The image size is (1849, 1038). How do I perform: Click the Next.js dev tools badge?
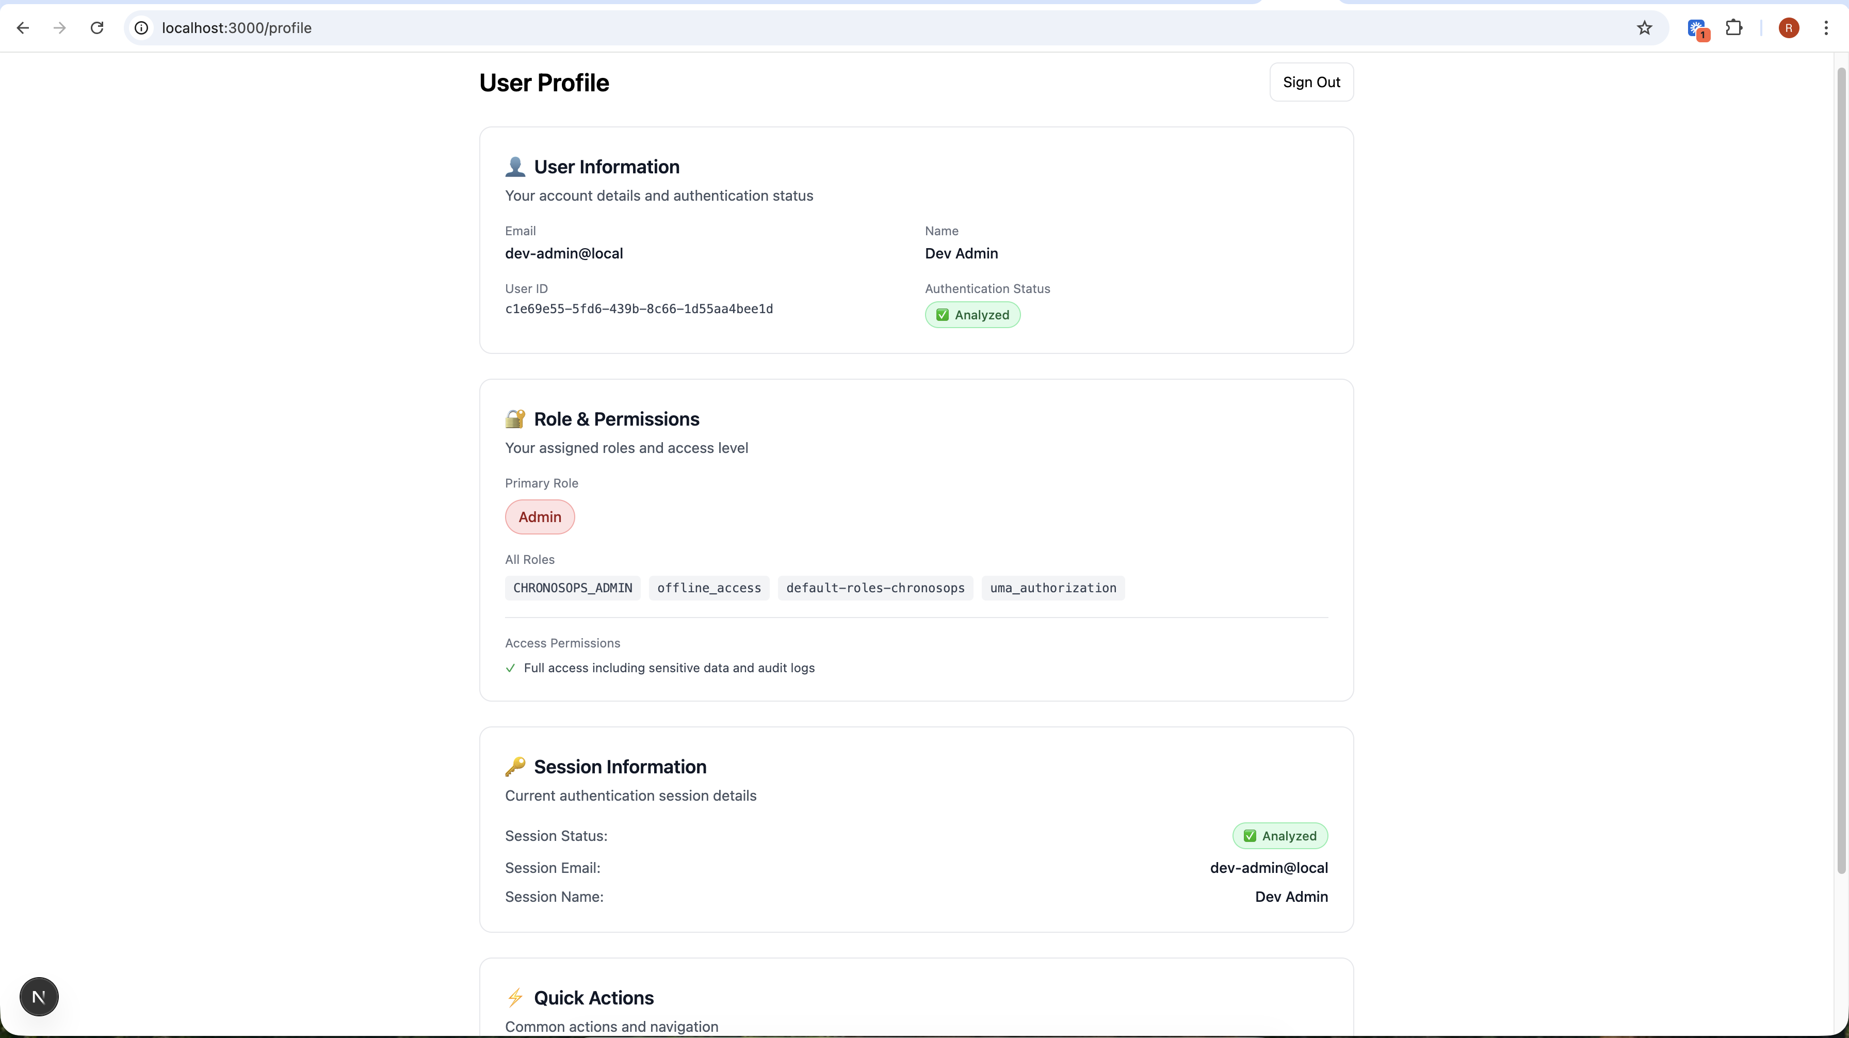pos(39,996)
